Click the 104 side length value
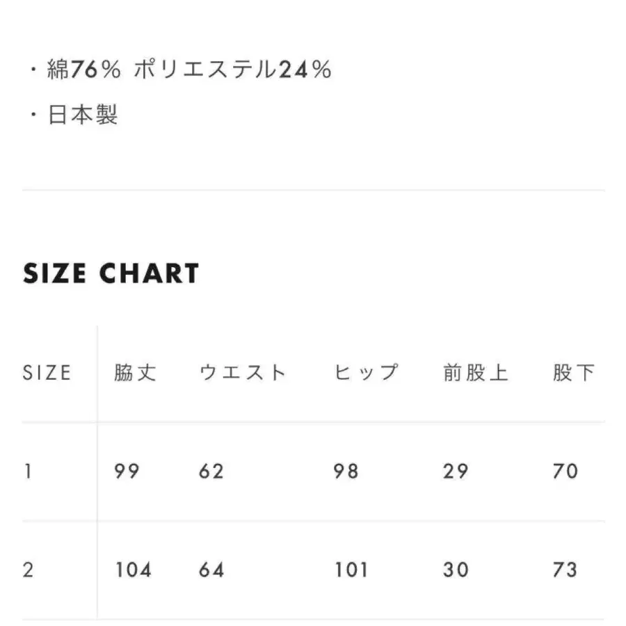 134,570
